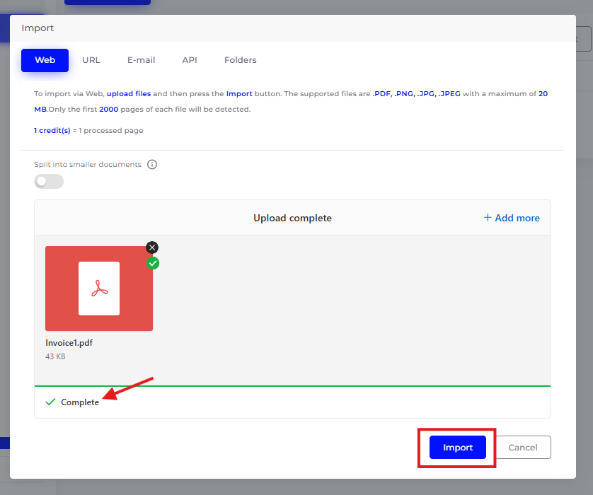Remove Invoice1.pdf with the X icon
The image size is (593, 495).
click(152, 248)
